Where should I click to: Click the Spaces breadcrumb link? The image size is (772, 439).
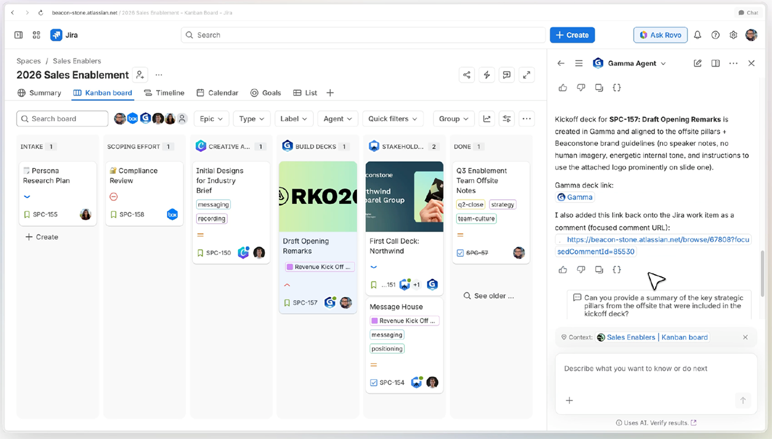click(x=29, y=61)
